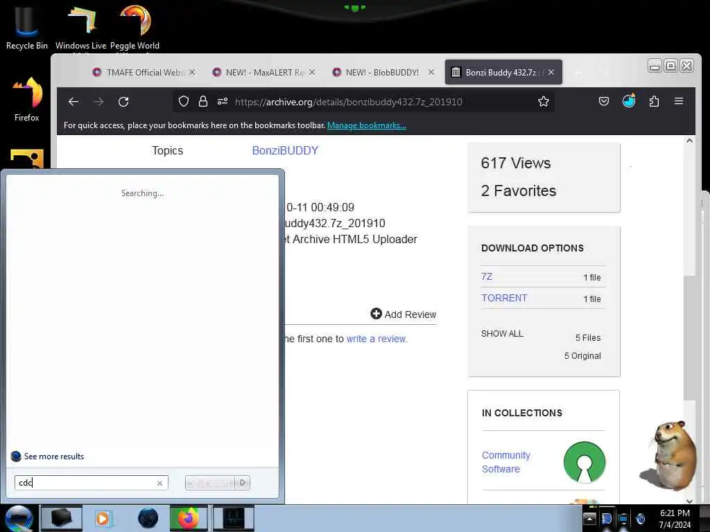
Task: Open the tracking protection shield icon
Action: point(183,101)
